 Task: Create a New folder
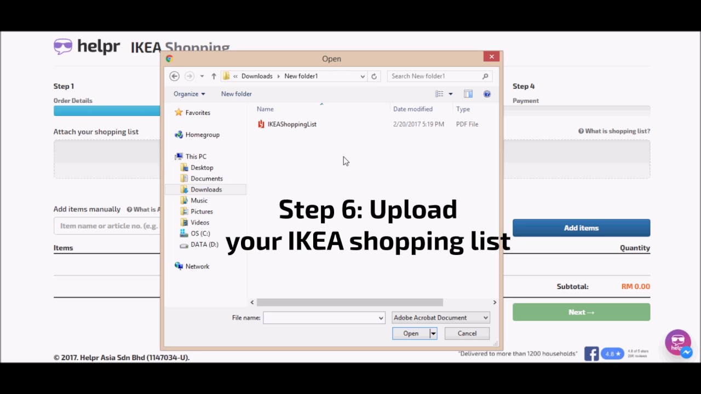[236, 94]
